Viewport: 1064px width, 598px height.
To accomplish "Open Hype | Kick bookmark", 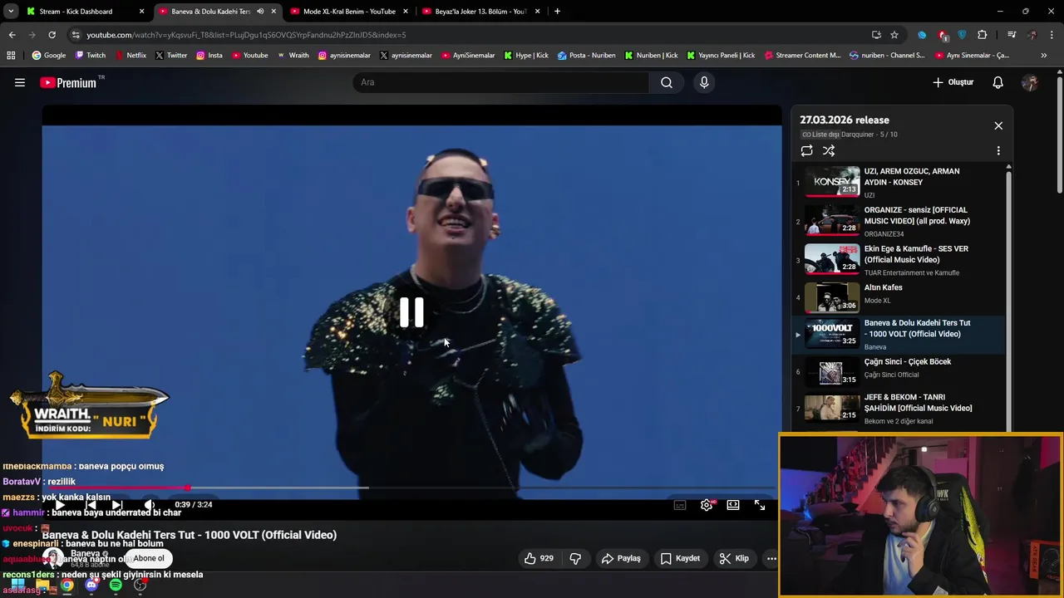I will [x=525, y=56].
